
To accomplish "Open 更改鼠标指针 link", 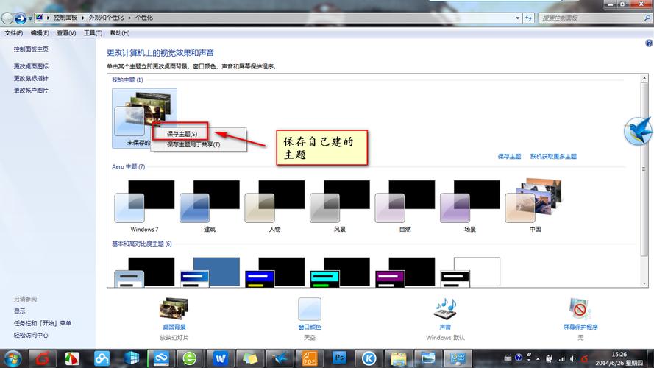I will (x=31, y=79).
